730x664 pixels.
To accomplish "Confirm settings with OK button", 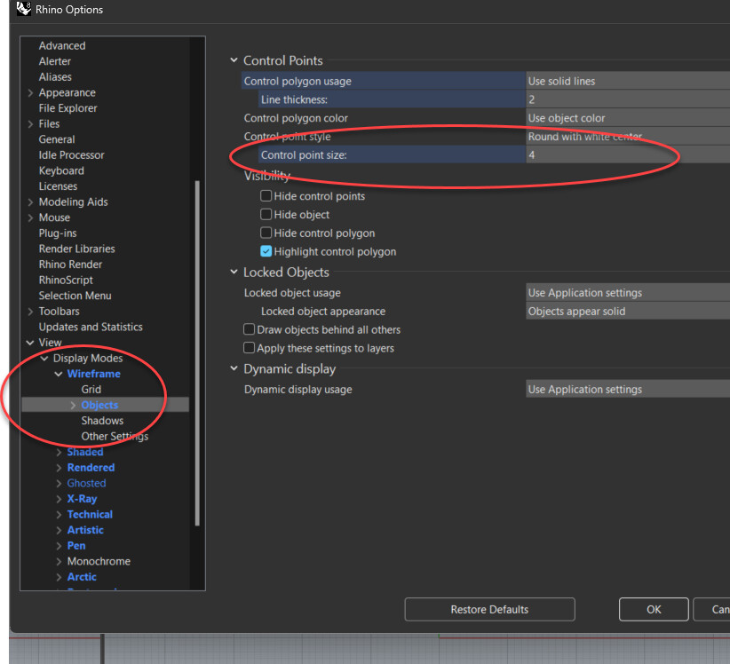I will 654,610.
